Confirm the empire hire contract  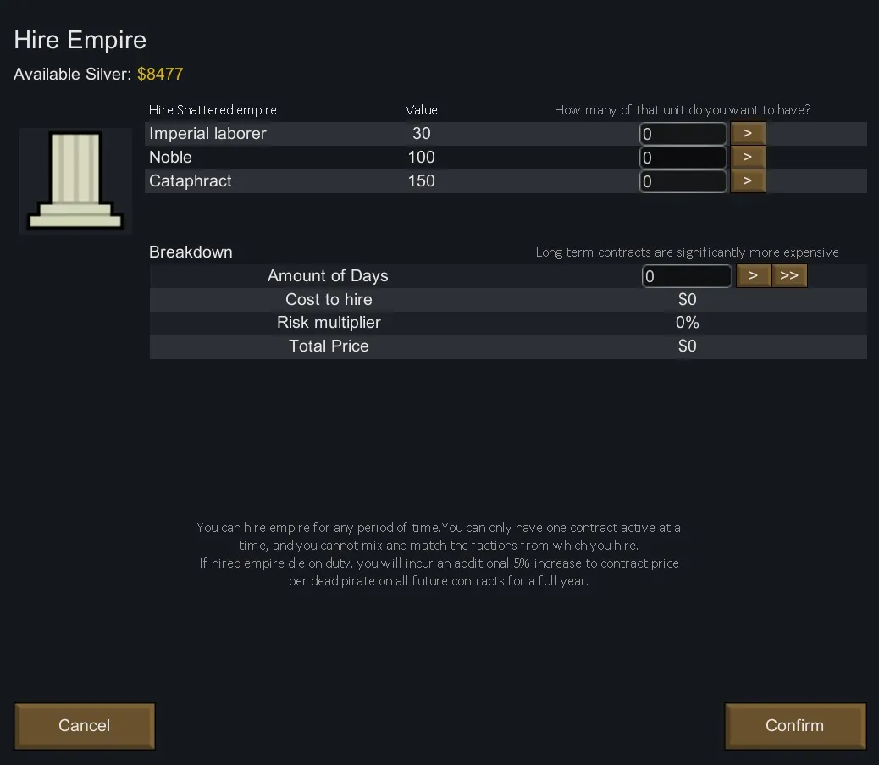click(x=794, y=726)
